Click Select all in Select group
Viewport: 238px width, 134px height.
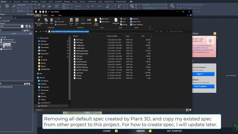coord(134,19)
